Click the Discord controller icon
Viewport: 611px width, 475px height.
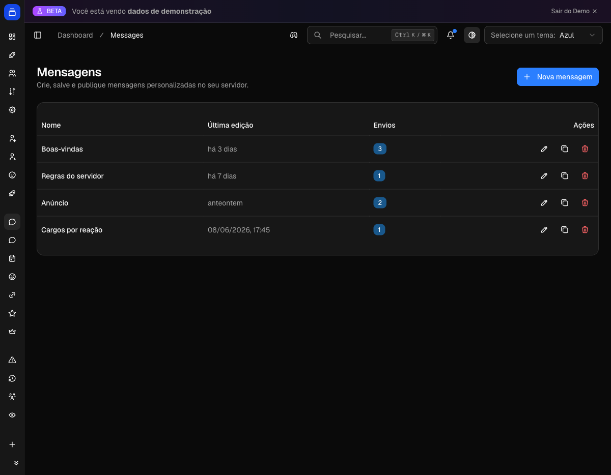click(x=294, y=35)
